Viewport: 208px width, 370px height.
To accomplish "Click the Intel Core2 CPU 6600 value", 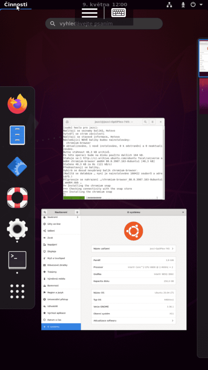I will click(151, 267).
